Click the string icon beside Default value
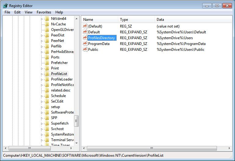235x161 pixels. [x=85, y=32]
